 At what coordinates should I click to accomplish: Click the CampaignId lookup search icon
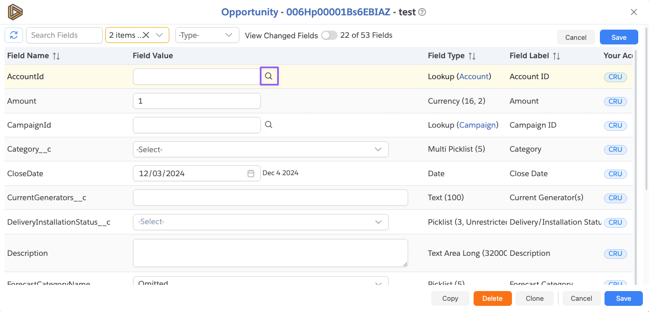tap(269, 125)
